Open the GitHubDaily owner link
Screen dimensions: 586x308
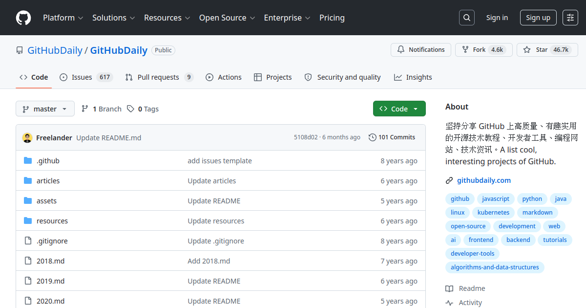pyautogui.click(x=55, y=50)
